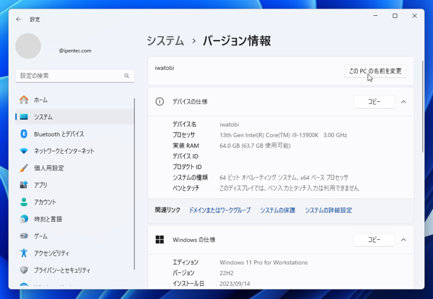433x299 pixels.
Task: Collapse the デバイスの仕様 section
Action: pos(403,102)
